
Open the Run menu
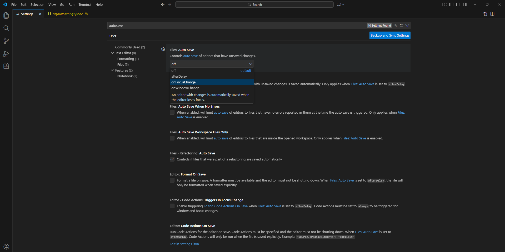(71, 4)
